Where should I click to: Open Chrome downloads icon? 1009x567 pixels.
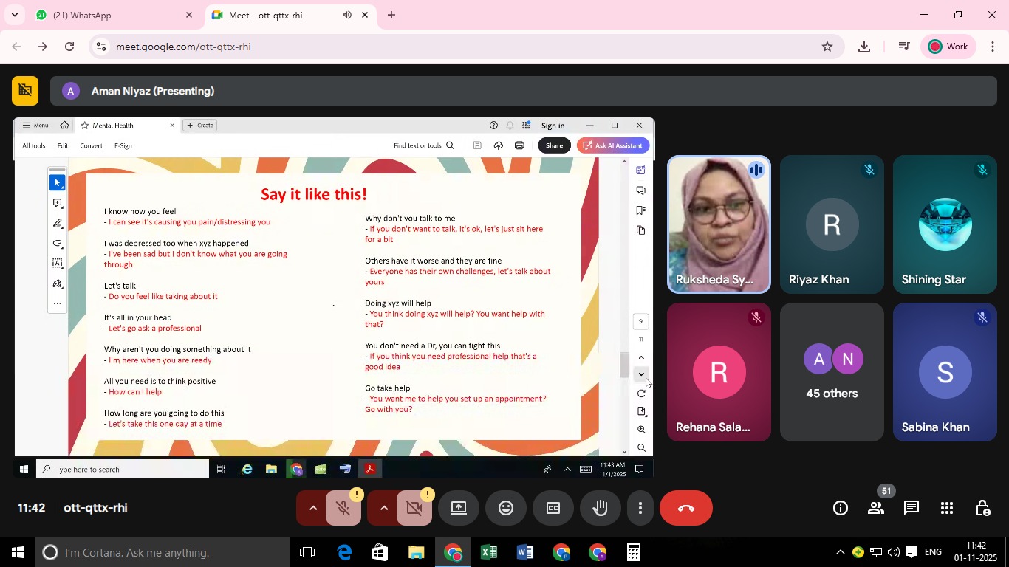coord(864,47)
